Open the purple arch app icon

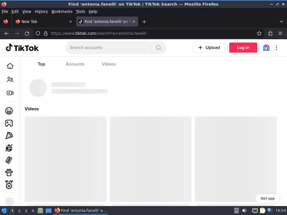pos(266,48)
